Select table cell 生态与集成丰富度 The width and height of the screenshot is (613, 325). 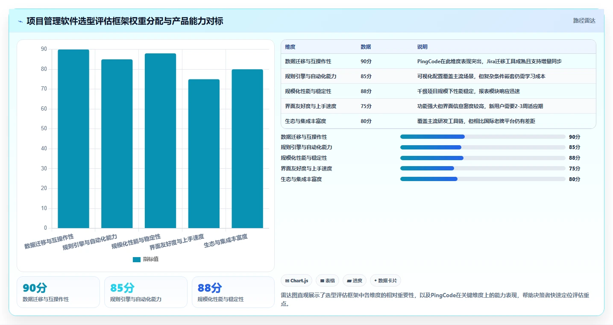point(305,121)
